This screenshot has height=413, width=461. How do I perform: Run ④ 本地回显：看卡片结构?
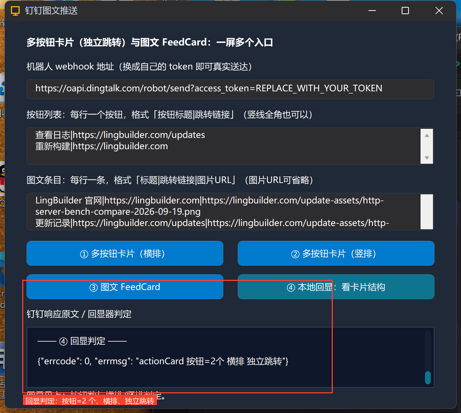tap(336, 287)
